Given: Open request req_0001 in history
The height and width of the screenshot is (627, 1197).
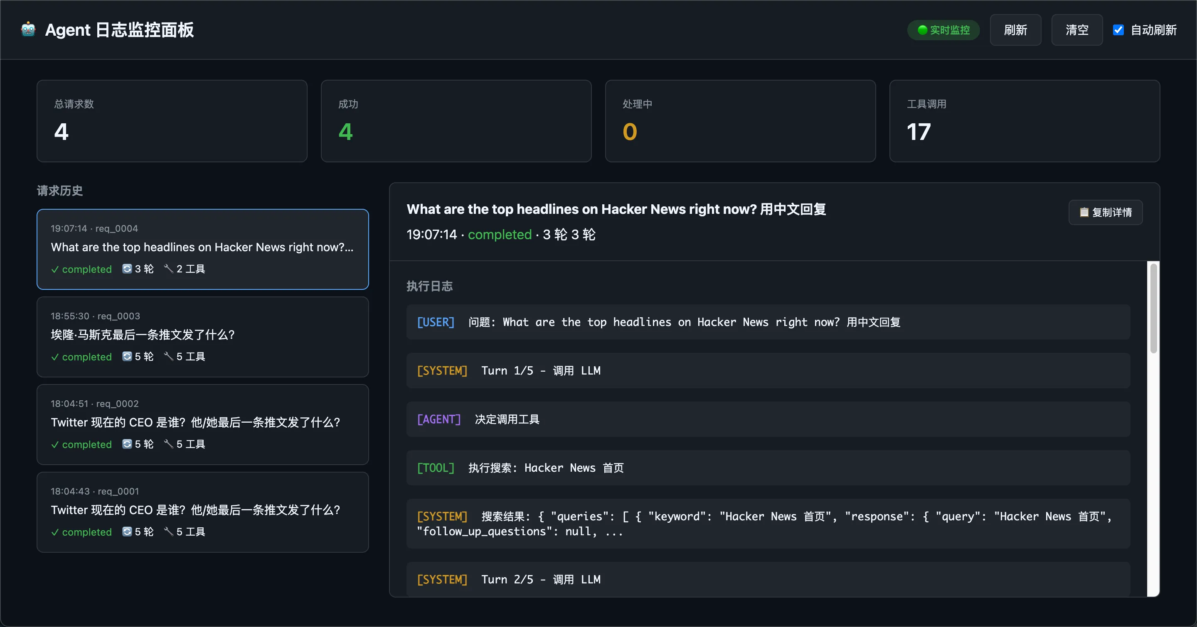Looking at the screenshot, I should [x=202, y=512].
